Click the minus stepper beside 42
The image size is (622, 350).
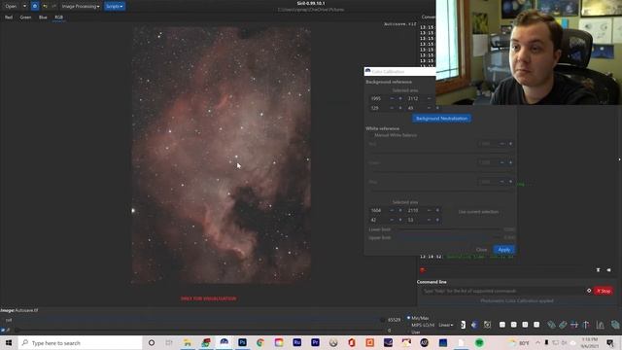(x=392, y=220)
